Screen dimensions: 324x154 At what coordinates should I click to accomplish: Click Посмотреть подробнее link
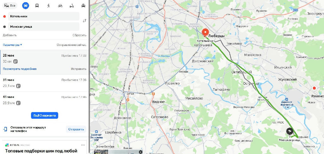(x=20, y=69)
